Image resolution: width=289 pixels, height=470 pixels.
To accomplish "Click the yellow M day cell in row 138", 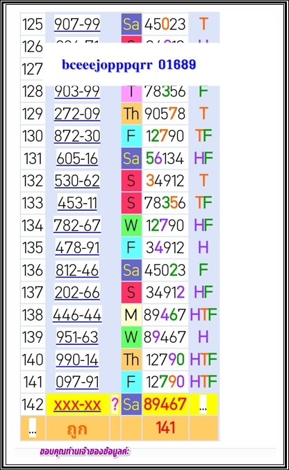I will (131, 314).
